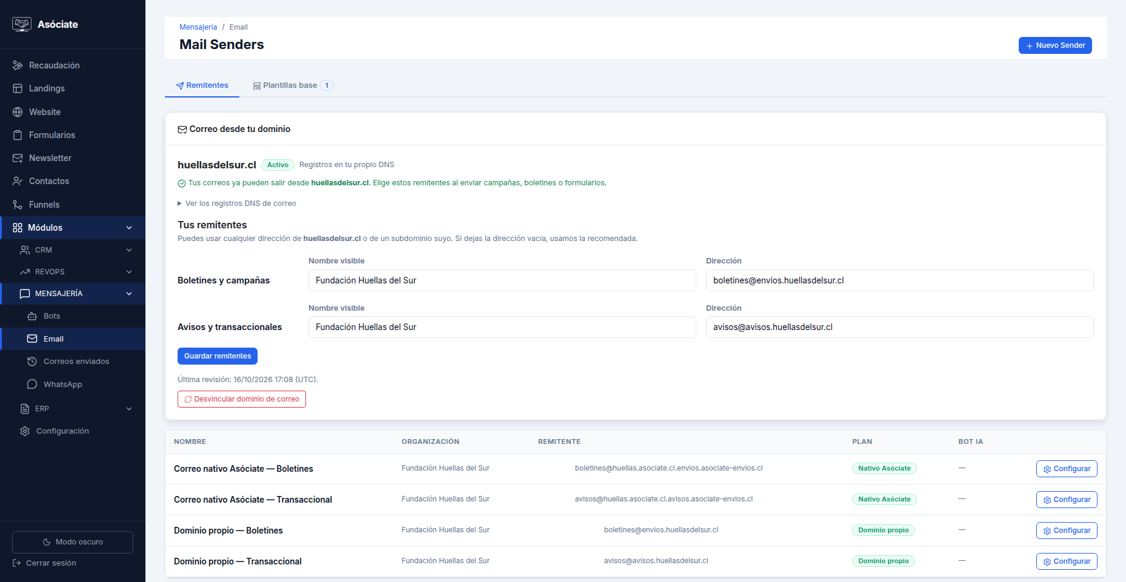
Task: Collapse the Módulos section chevron
Action: tap(129, 228)
